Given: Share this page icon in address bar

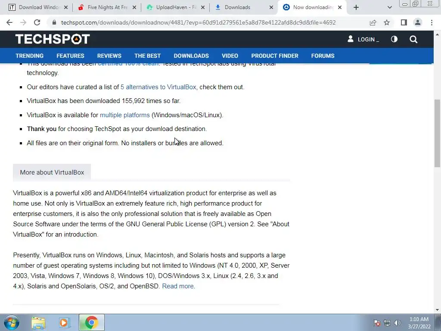Looking at the screenshot, I should (x=373, y=22).
